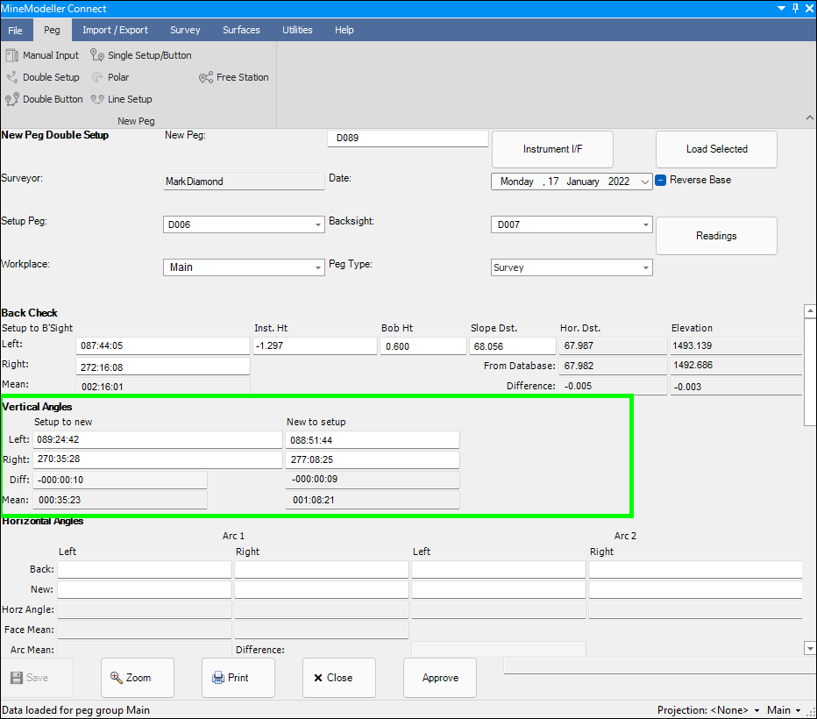
Task: Expand the Setup Peg D006 dropdown
Action: [318, 225]
